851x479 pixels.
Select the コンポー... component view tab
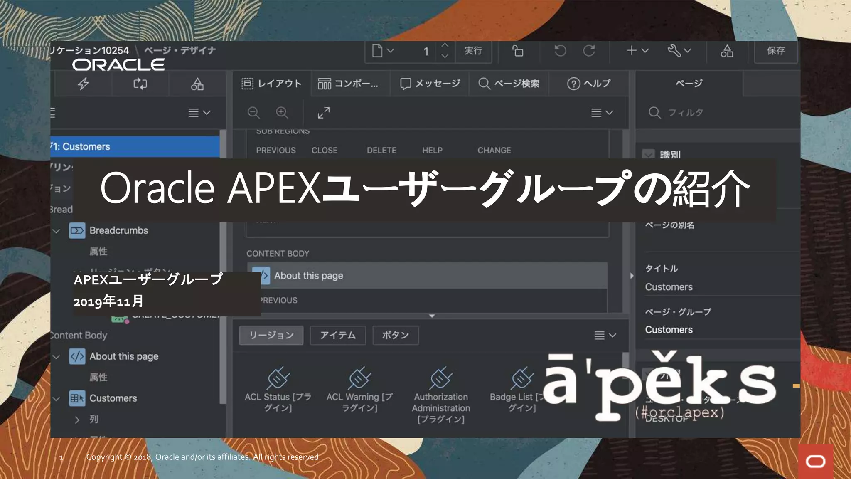coord(348,84)
